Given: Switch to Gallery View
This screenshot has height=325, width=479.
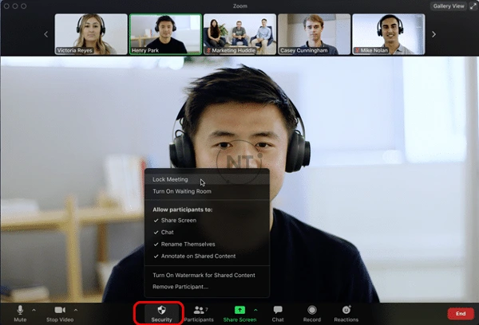Looking at the screenshot, I should (x=449, y=6).
